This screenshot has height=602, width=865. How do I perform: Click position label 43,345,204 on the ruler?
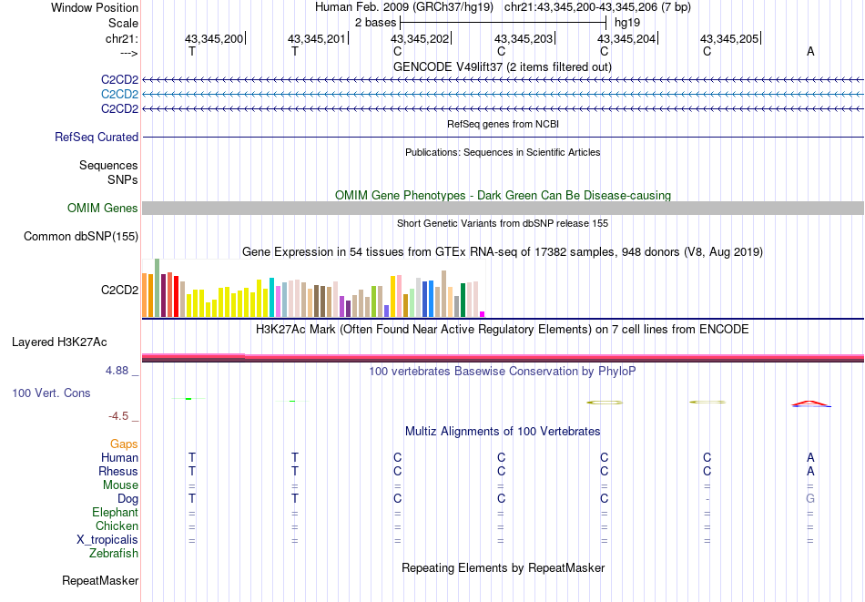(626, 38)
